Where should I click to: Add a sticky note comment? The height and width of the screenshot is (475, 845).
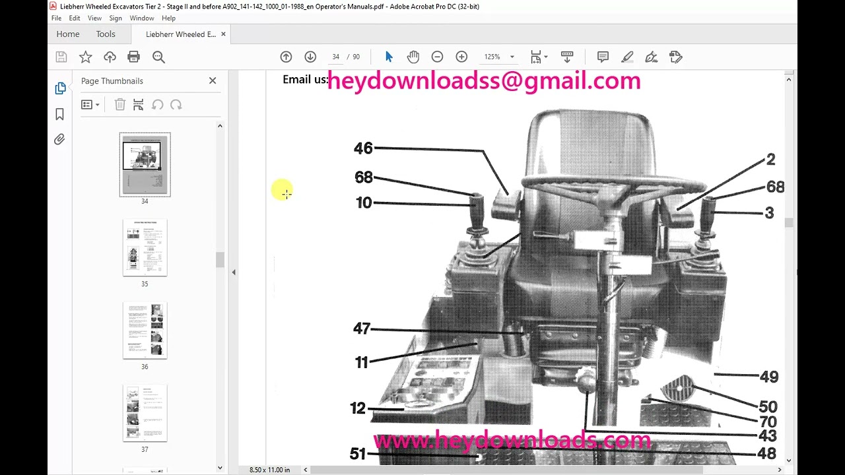coord(603,57)
